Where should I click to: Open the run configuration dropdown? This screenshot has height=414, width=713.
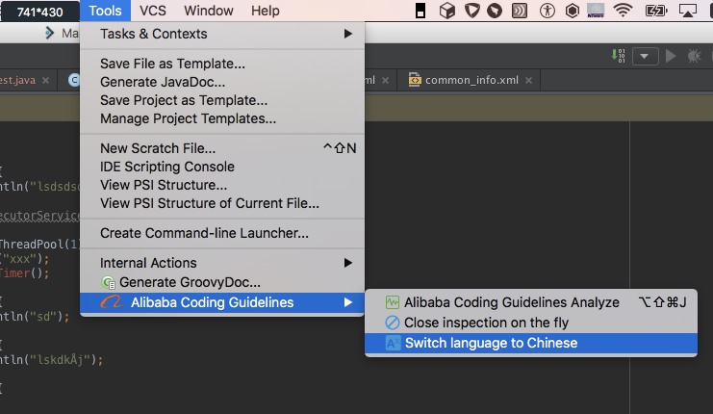coord(645,57)
